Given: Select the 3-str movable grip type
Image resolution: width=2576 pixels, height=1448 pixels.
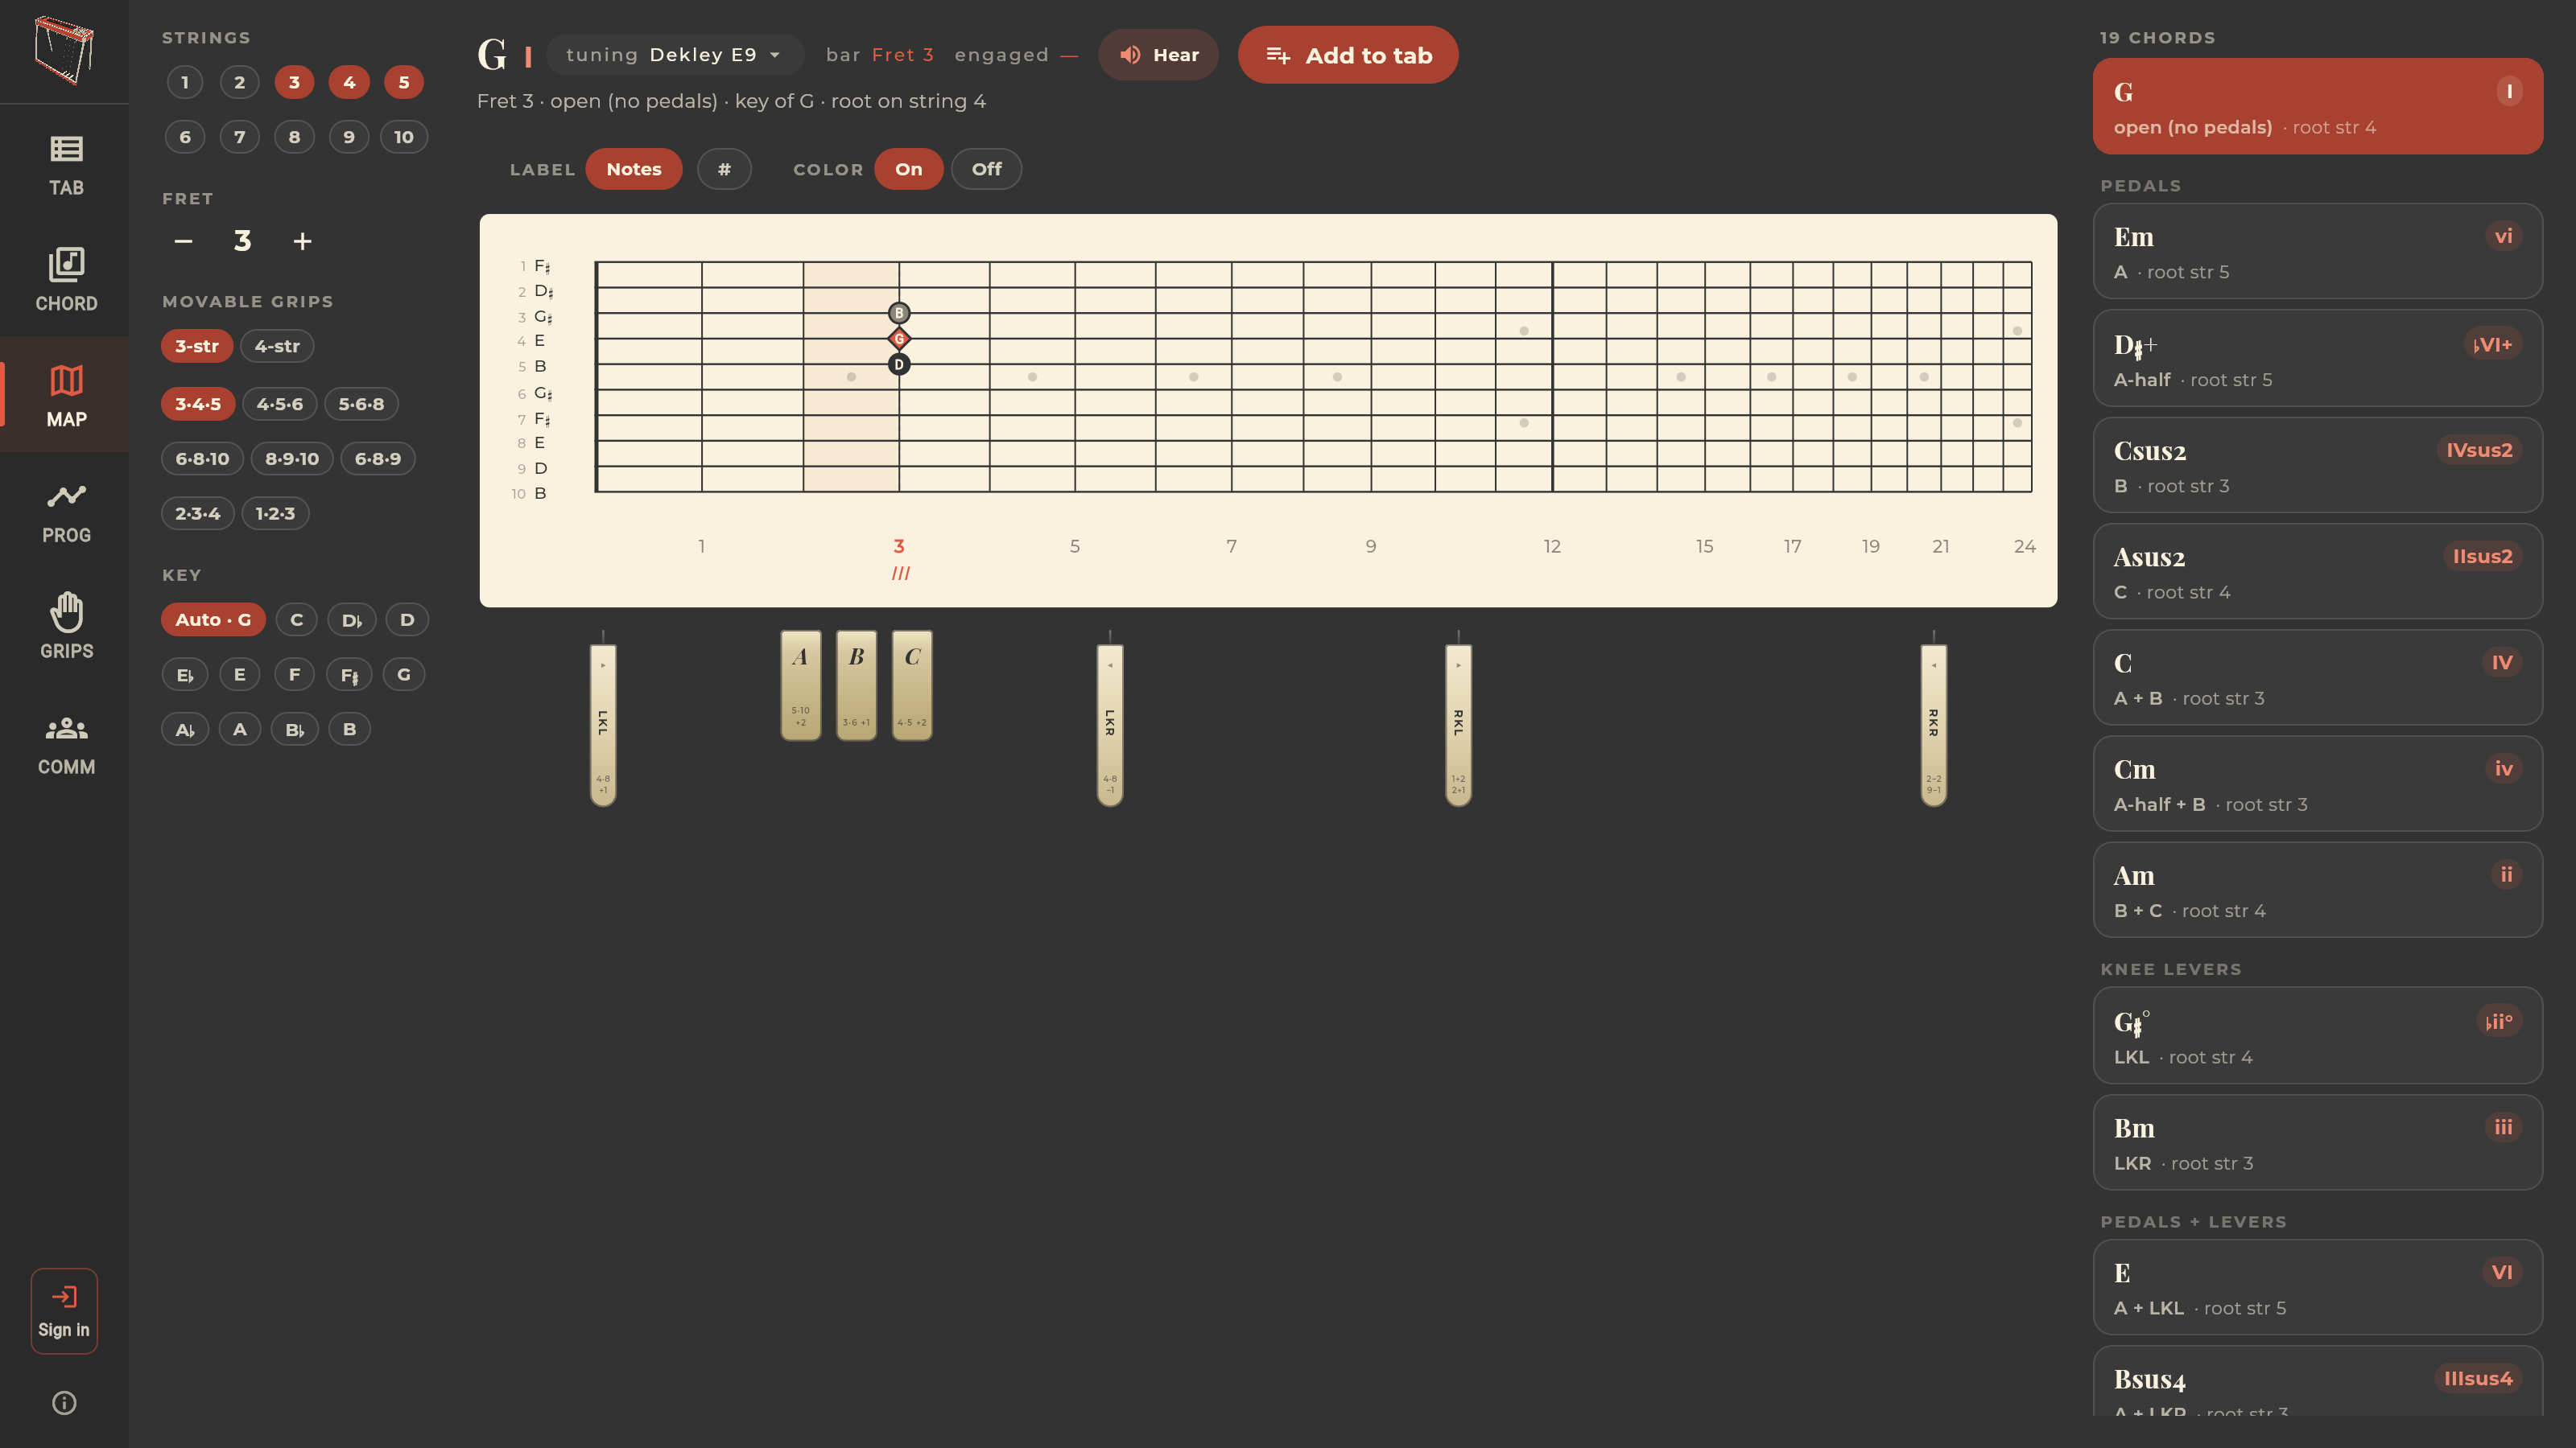Looking at the screenshot, I should click(x=197, y=346).
